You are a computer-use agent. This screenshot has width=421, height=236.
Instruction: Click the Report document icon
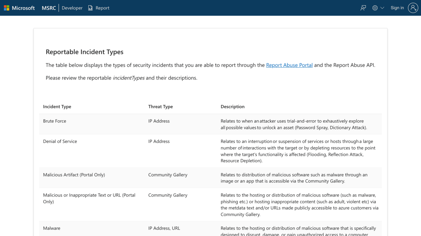[x=91, y=8]
